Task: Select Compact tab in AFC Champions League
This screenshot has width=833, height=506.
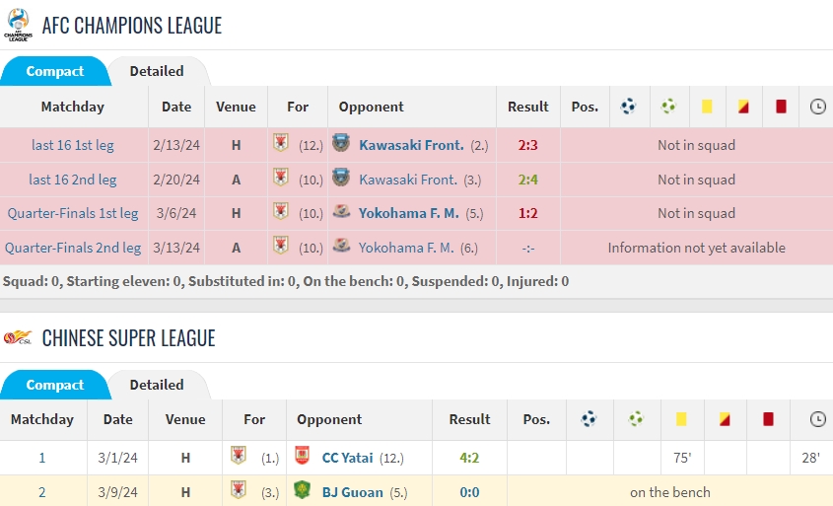Action: 54,71
